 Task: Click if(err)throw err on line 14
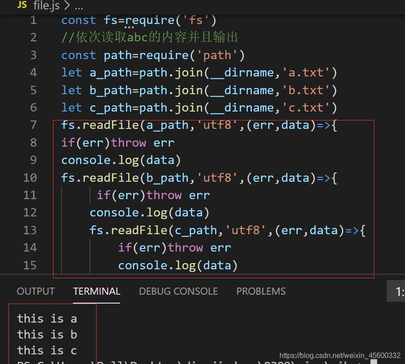click(x=174, y=248)
